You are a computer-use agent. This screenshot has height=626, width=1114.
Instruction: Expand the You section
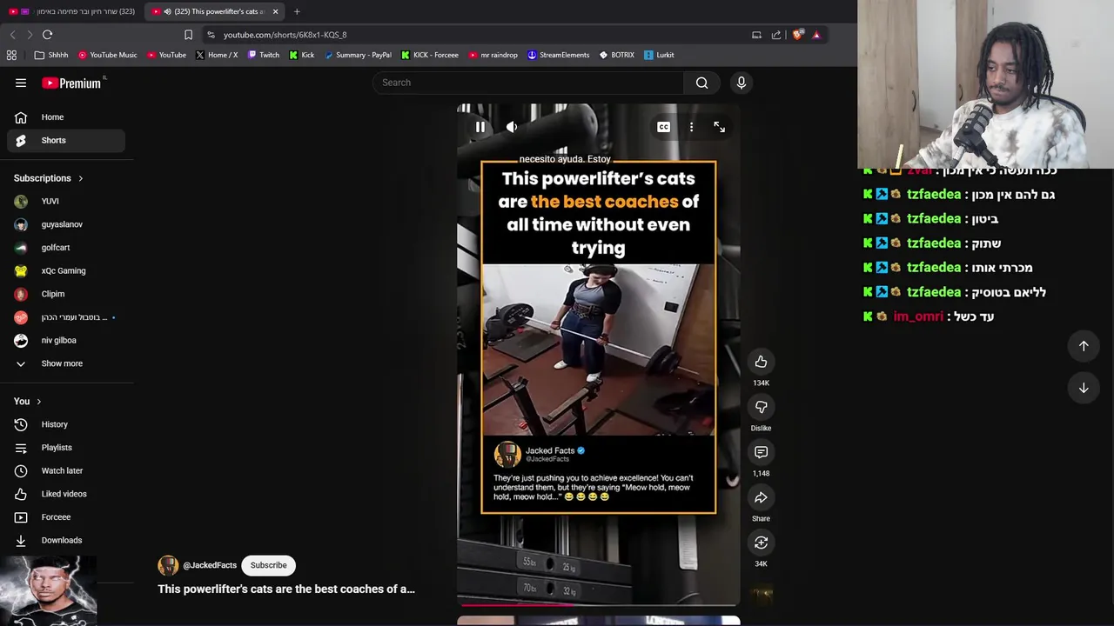pyautogui.click(x=28, y=402)
